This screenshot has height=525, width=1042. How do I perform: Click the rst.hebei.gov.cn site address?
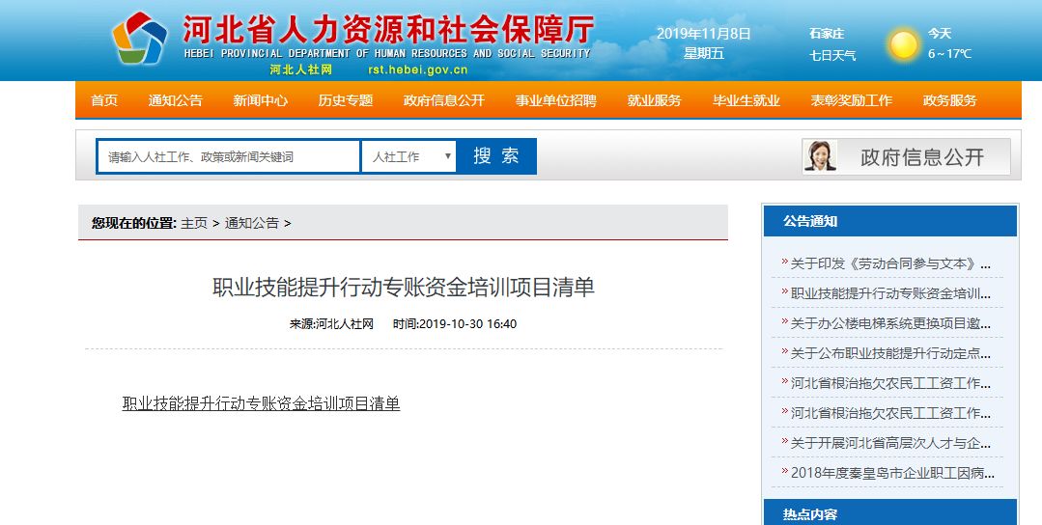pos(417,69)
